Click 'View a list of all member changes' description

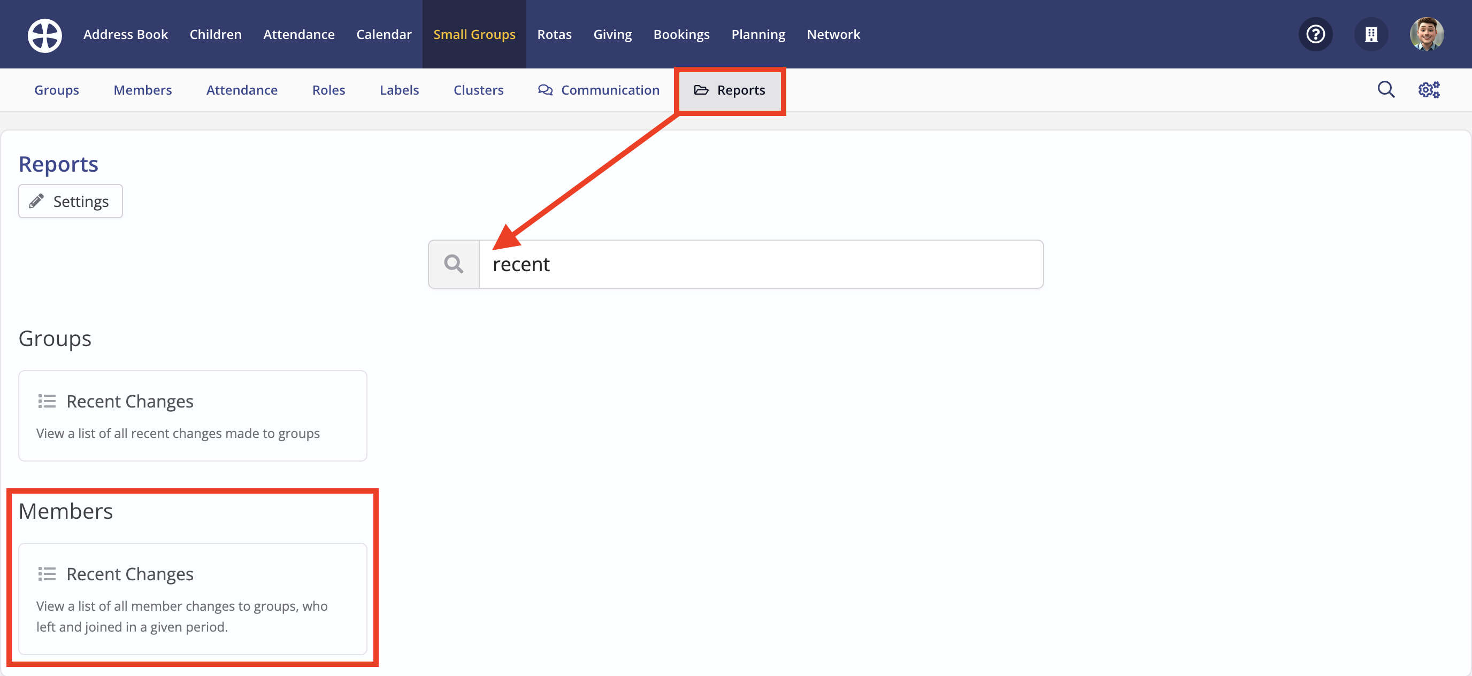[182, 616]
